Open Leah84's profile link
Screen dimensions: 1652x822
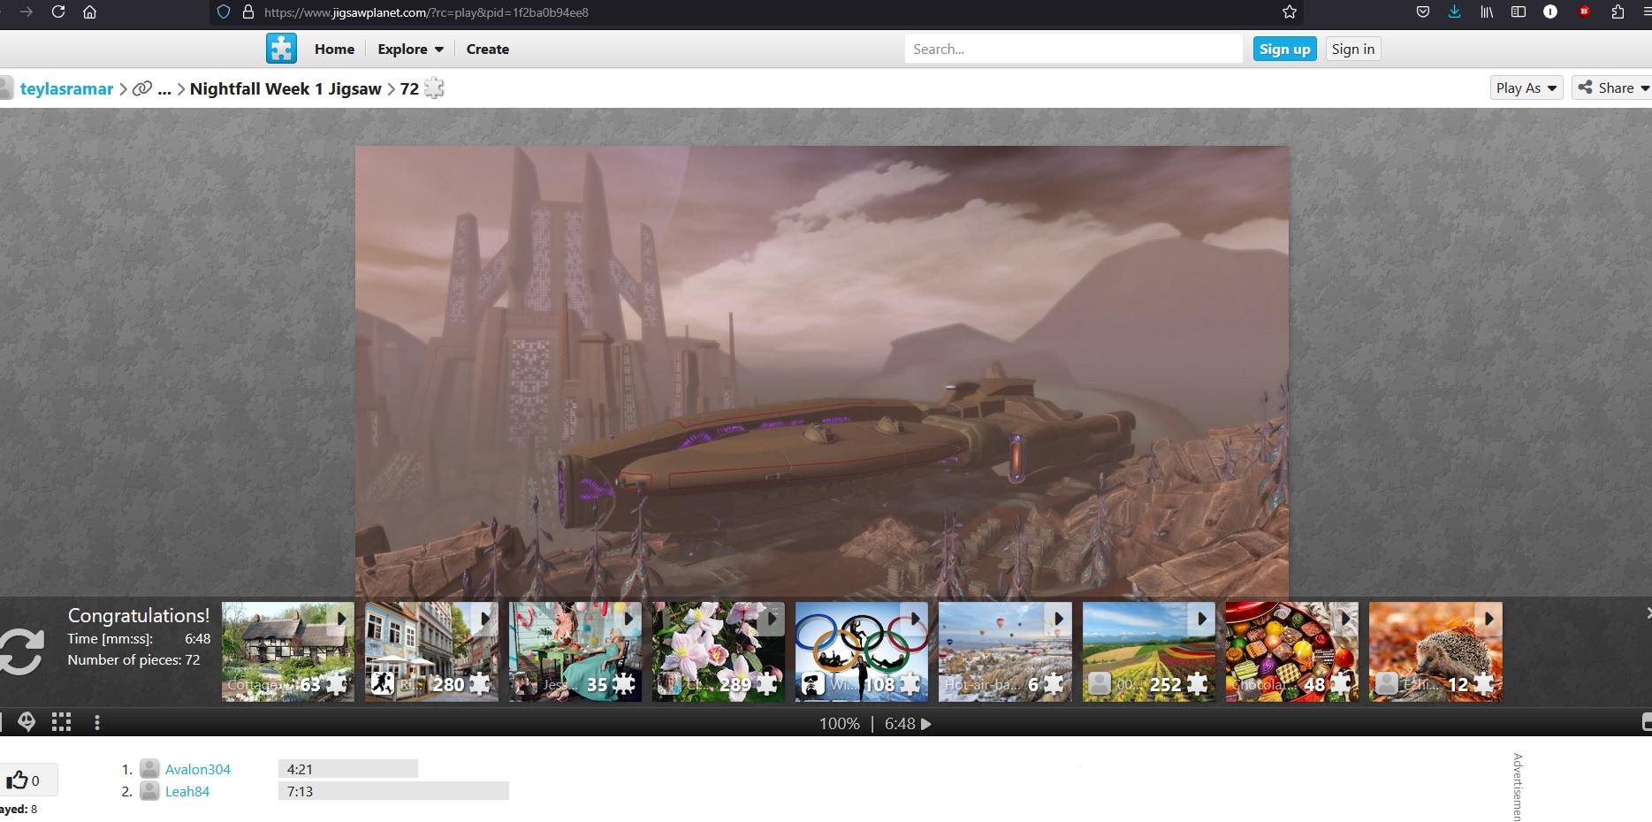pos(187,791)
